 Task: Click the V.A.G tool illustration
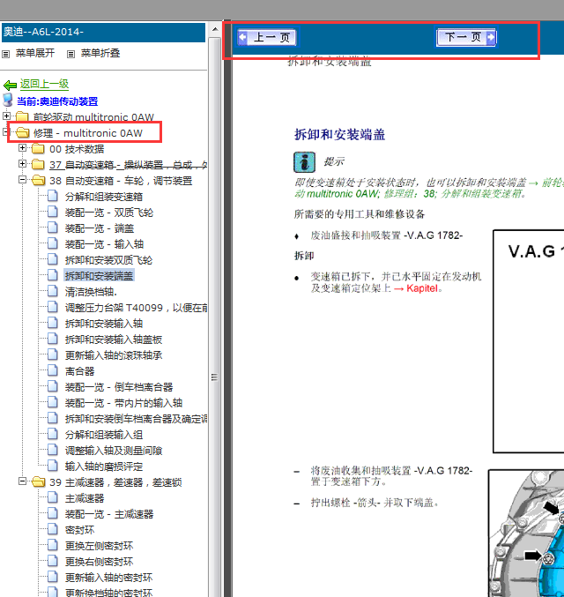[529, 341]
